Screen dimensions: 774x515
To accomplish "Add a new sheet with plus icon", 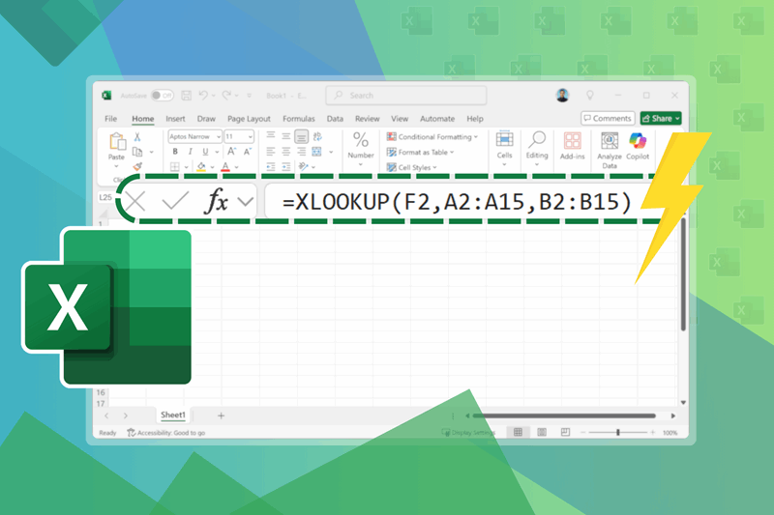I will (x=221, y=415).
